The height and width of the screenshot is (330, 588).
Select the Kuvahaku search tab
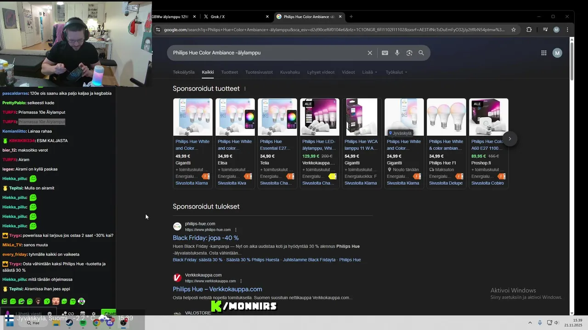(290, 72)
